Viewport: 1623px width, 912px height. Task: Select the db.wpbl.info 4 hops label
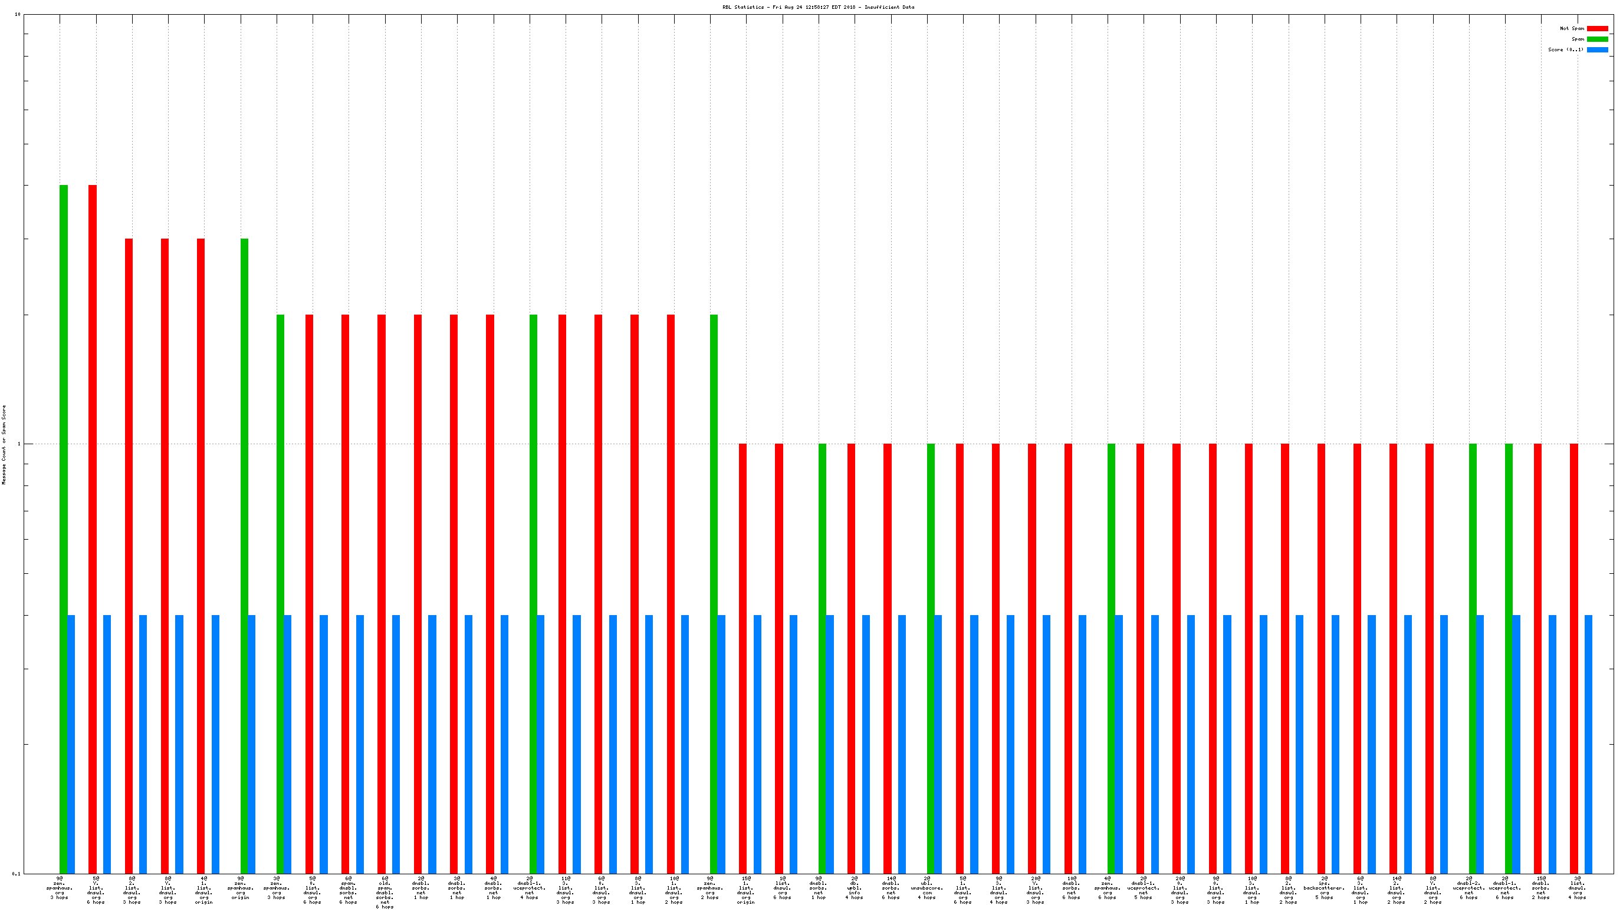(854, 887)
